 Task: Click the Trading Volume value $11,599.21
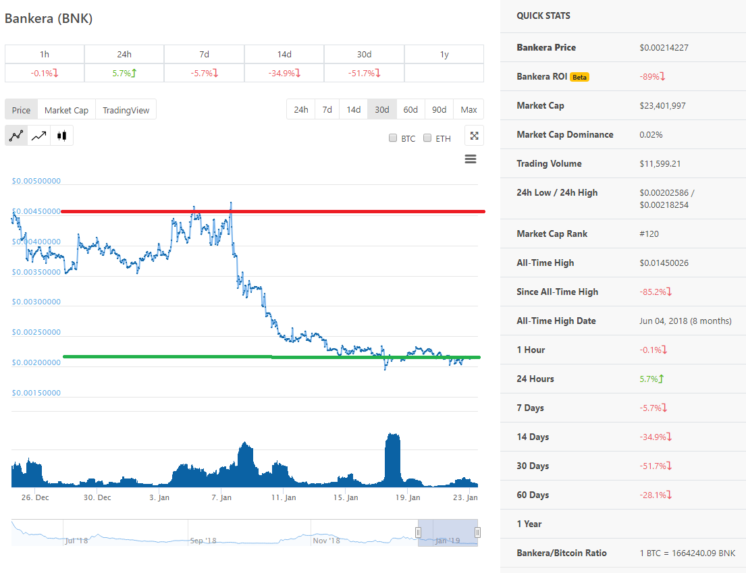click(660, 163)
